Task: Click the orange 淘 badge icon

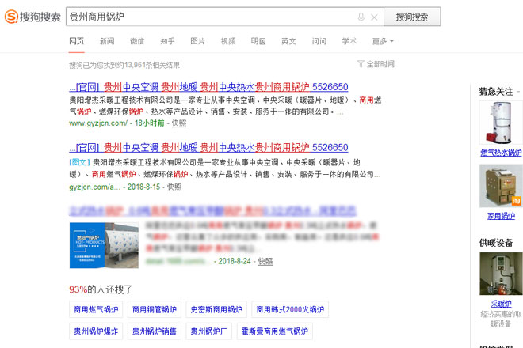Action: (517, 200)
